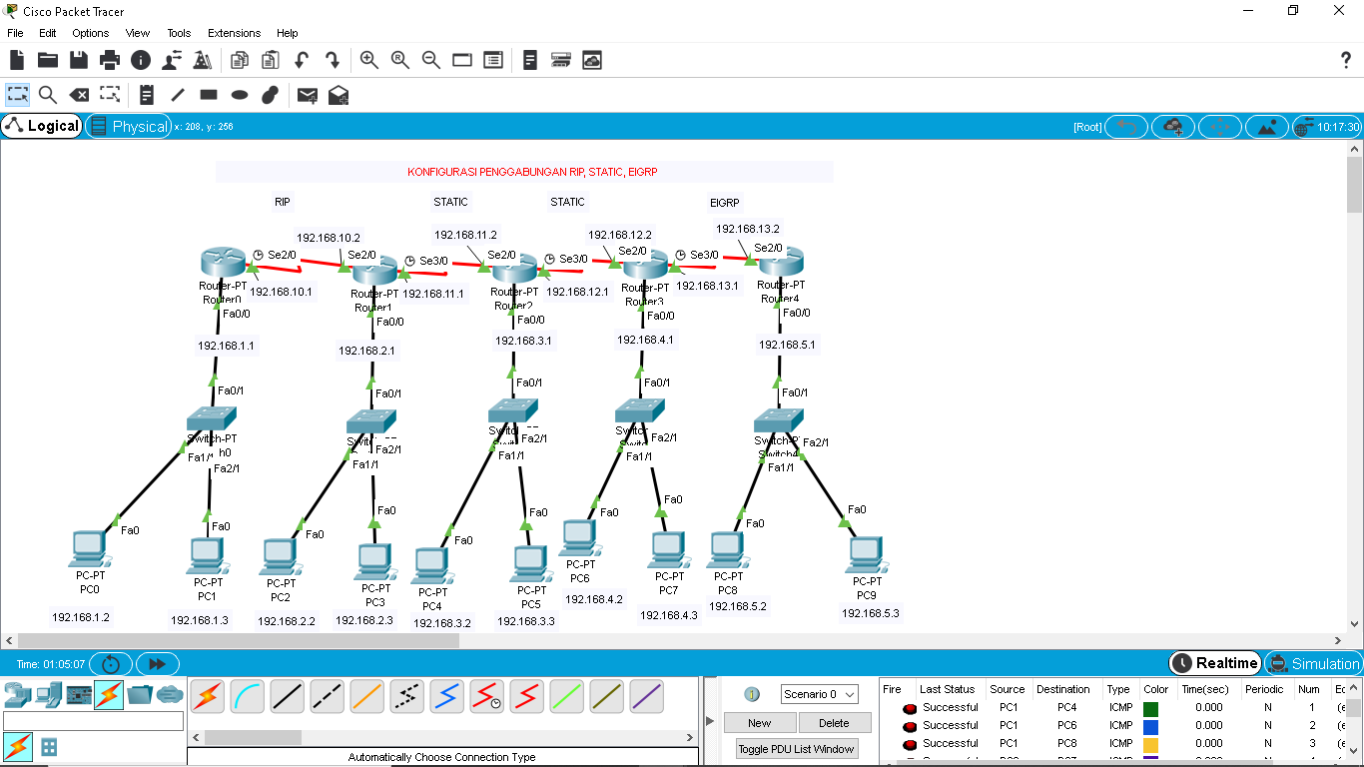Select the Add Simple PDU tool
The height and width of the screenshot is (767, 1364).
307,95
